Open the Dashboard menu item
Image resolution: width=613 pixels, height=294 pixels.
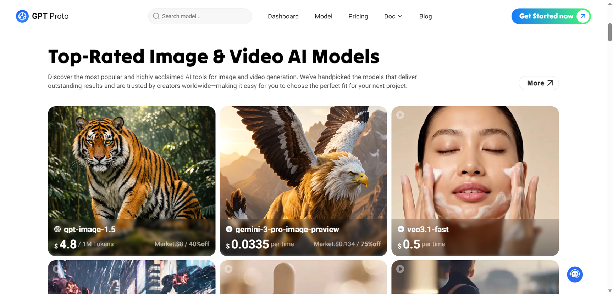point(283,16)
